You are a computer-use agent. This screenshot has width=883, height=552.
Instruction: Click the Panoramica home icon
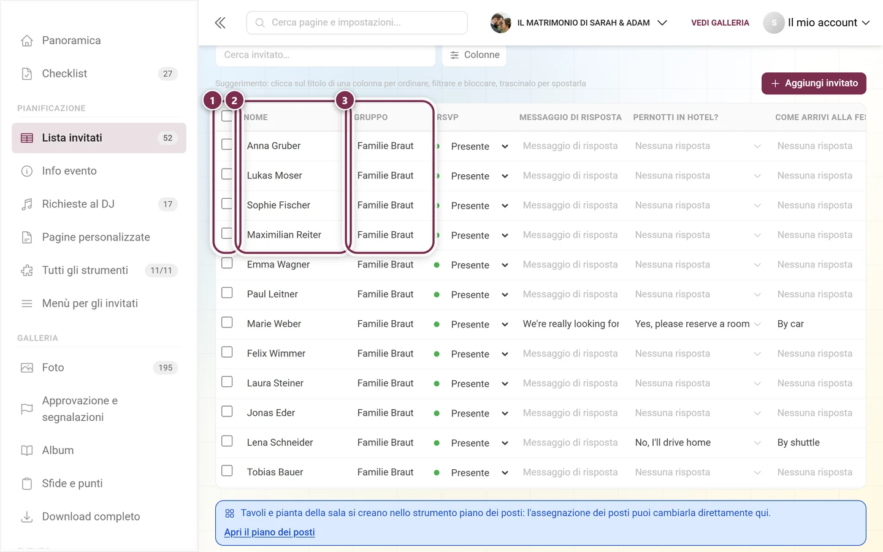click(27, 40)
